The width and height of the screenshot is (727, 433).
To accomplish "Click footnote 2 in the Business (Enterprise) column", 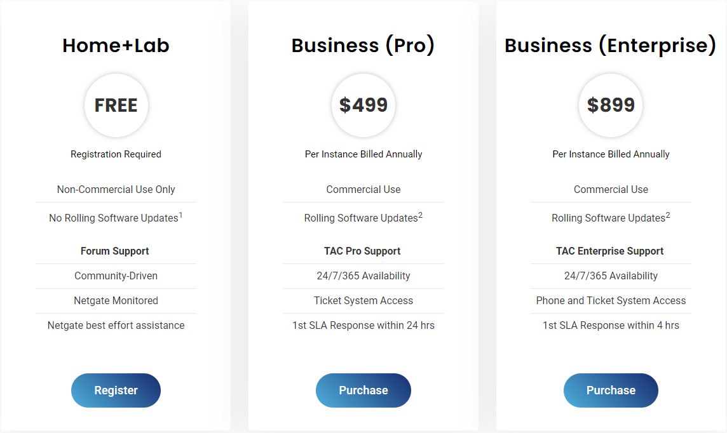I will [x=668, y=215].
